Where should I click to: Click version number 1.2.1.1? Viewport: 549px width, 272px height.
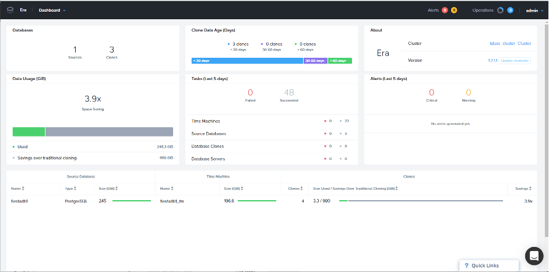coord(492,61)
